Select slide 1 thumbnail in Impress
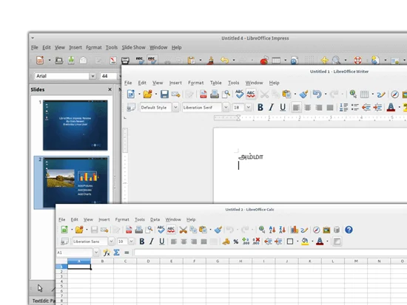The height and width of the screenshot is (305, 407). pos(75,125)
